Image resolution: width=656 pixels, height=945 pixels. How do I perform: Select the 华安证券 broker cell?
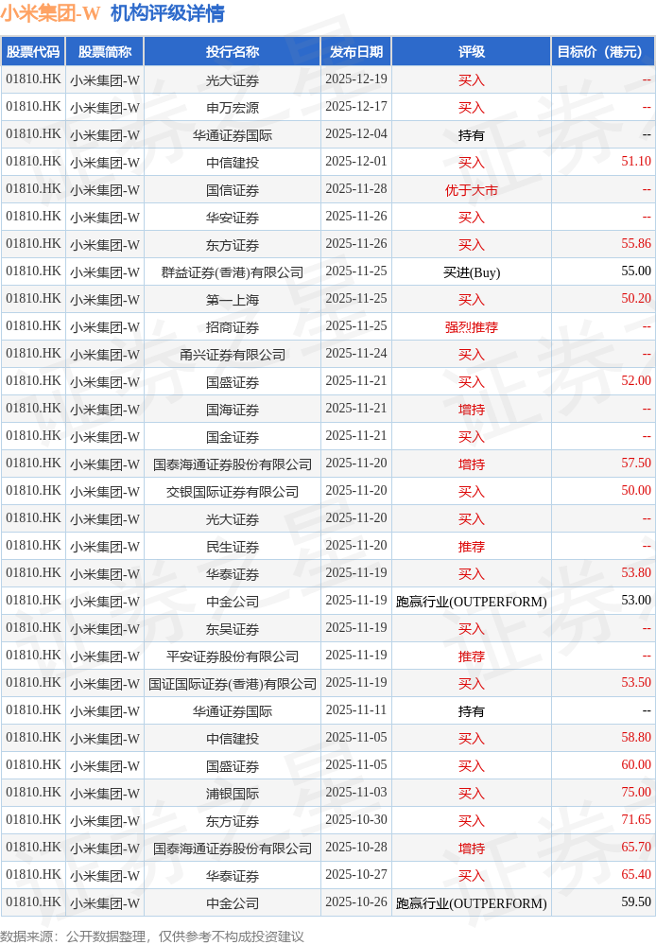(233, 217)
